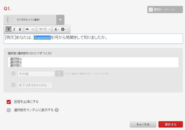Check the あてはまるものはない checkbox
The width and height of the screenshot is (185, 130).
(x=13, y=85)
